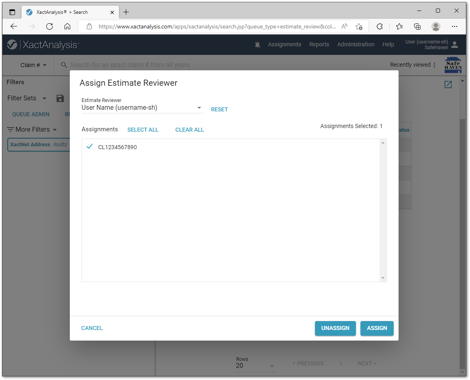The height and width of the screenshot is (380, 470).
Task: Click the browser refresh icon
Action: pyautogui.click(x=50, y=26)
